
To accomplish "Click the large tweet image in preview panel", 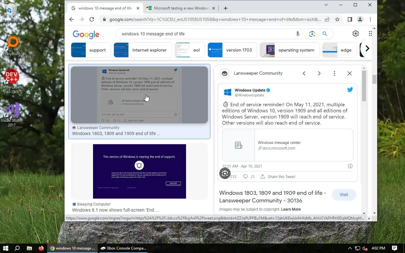I will tap(288, 133).
